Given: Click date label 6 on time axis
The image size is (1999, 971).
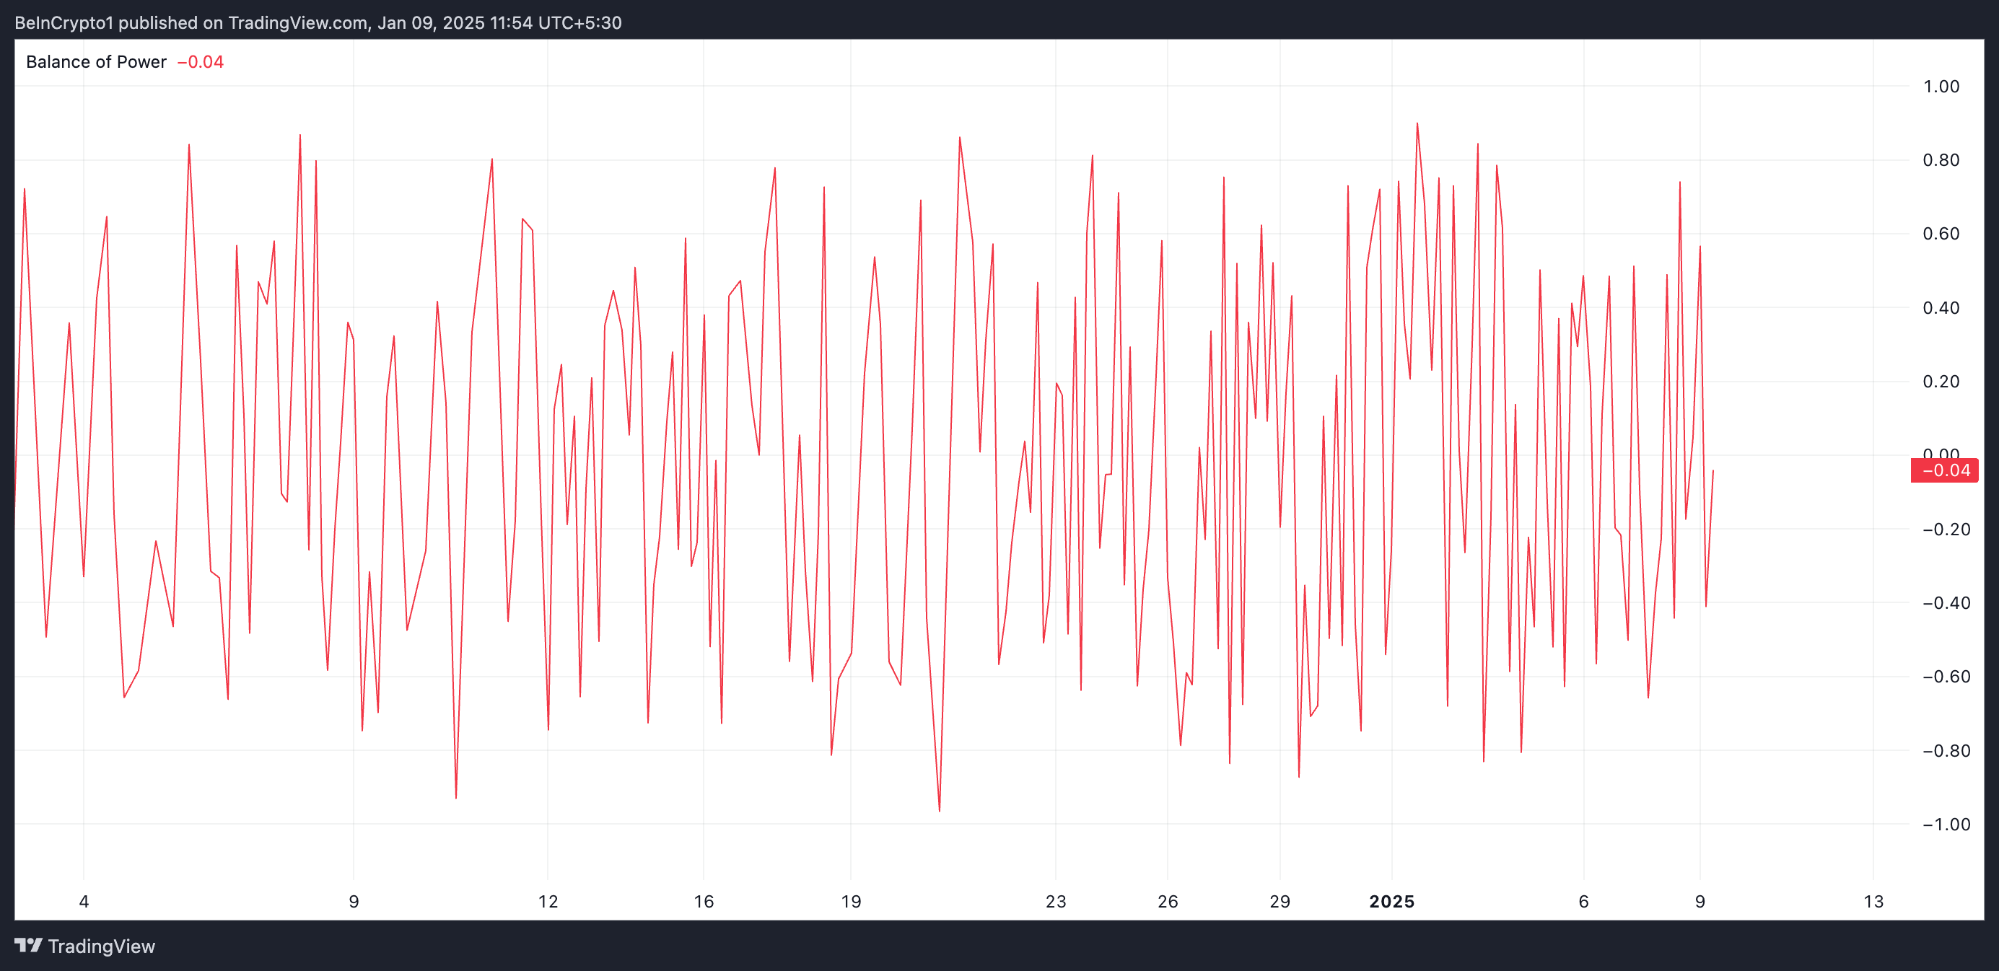Looking at the screenshot, I should [x=1583, y=901].
